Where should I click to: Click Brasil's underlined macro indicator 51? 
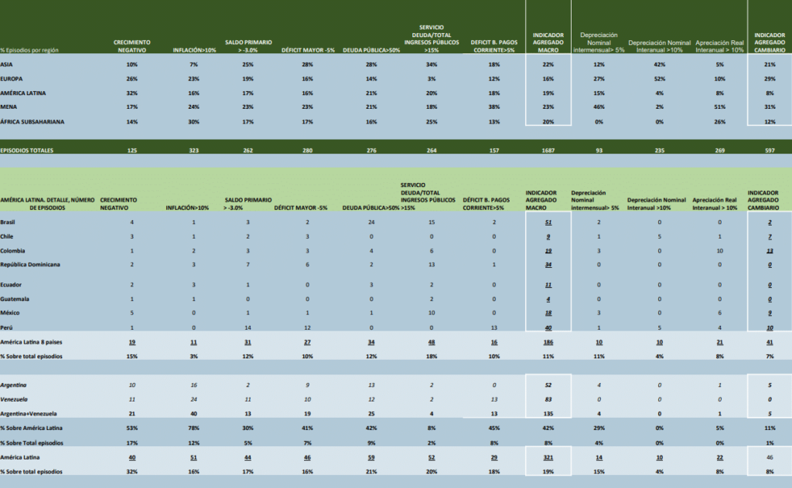pyautogui.click(x=548, y=222)
